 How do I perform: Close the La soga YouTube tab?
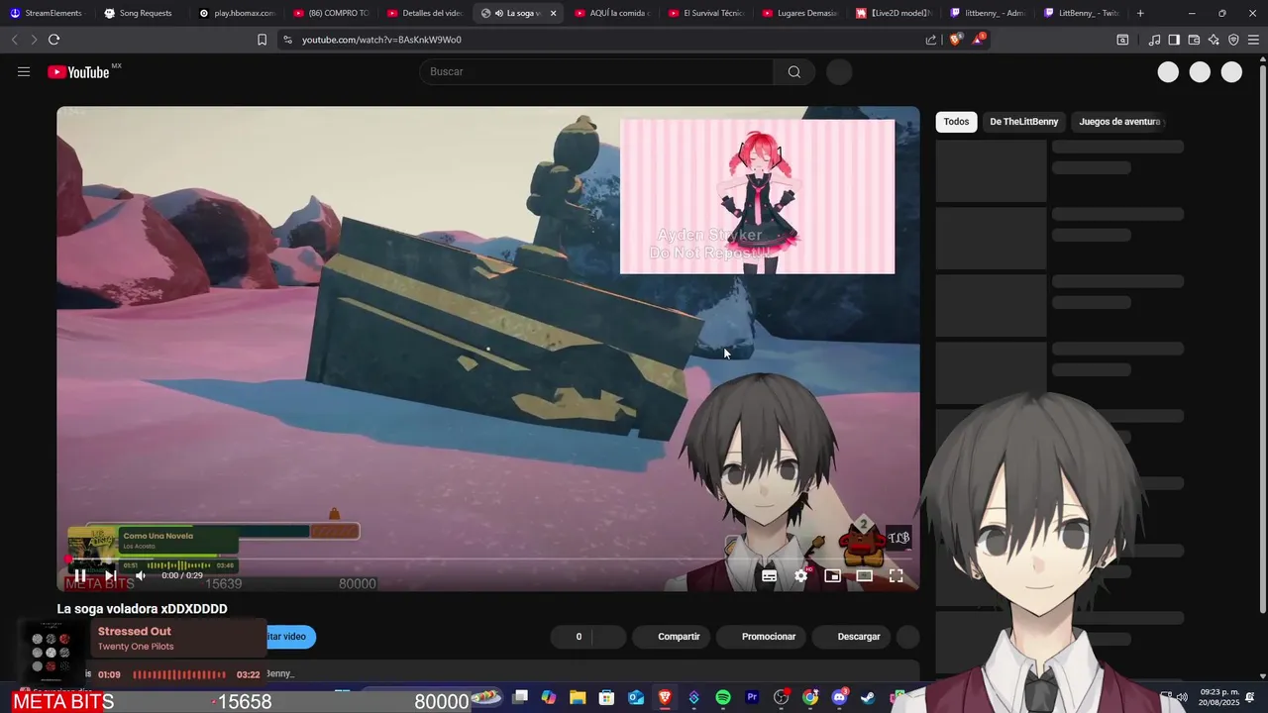click(553, 13)
